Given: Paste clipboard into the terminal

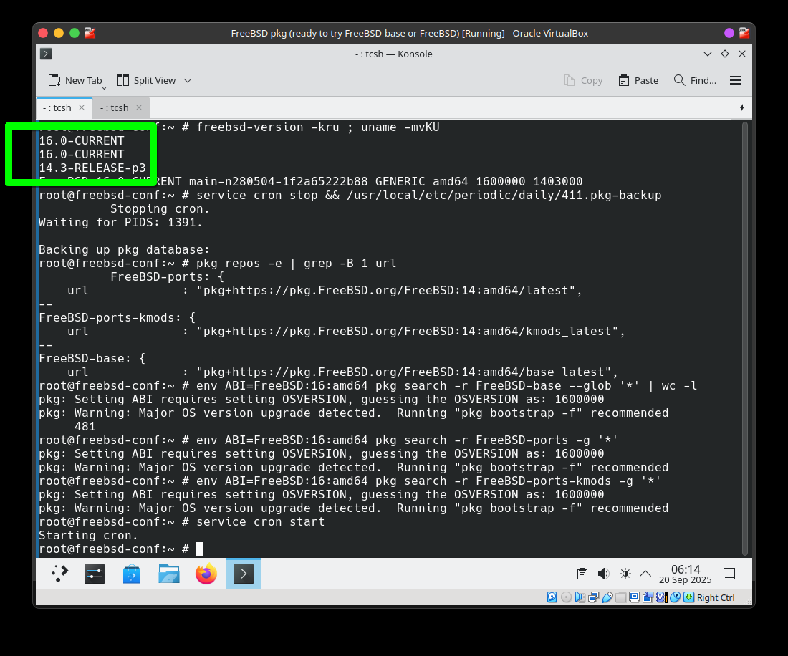Looking at the screenshot, I should click(638, 80).
